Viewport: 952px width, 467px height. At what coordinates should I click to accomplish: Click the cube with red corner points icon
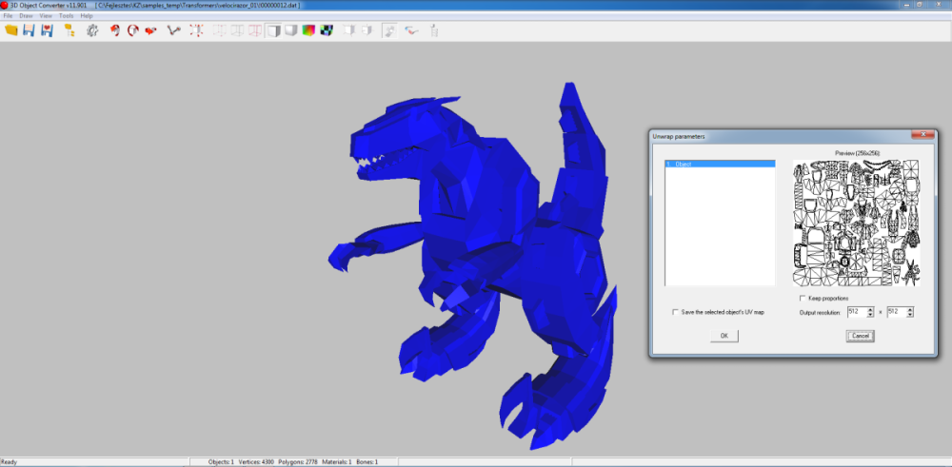pos(196,30)
